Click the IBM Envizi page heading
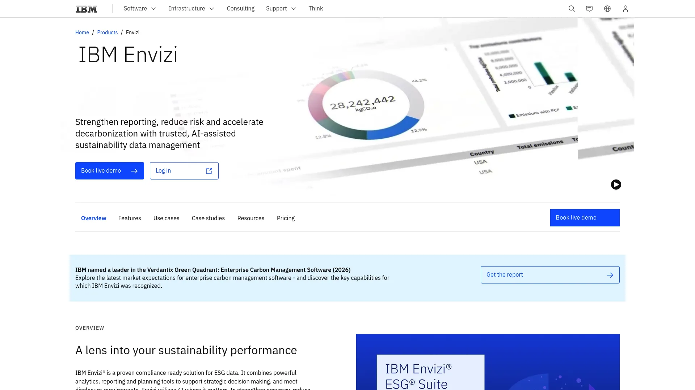 [x=128, y=55]
